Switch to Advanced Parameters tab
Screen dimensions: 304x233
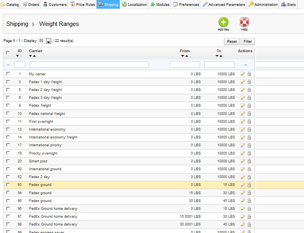[x=224, y=4]
